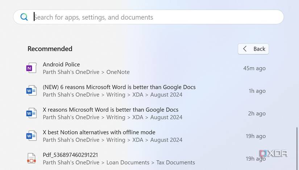
Task: Click the 1h ago timestamp
Action: [257, 91]
